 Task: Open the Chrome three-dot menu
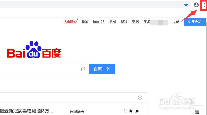coord(204,5)
